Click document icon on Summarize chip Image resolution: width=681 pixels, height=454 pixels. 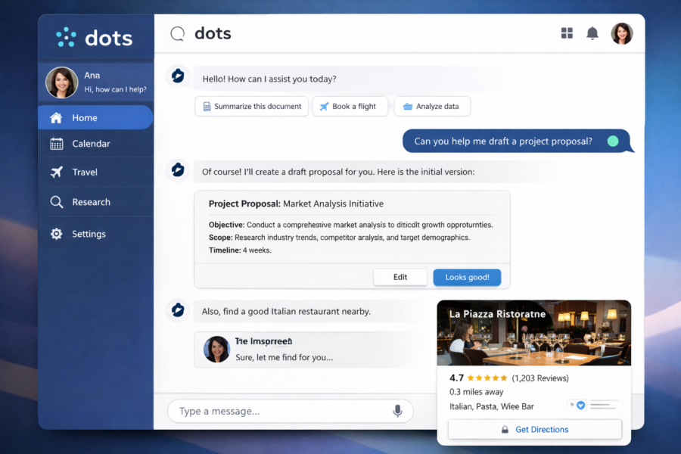point(207,107)
